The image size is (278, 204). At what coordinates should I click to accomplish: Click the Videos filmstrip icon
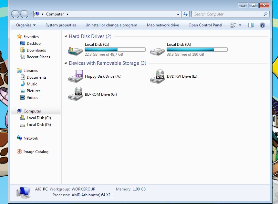(x=23, y=98)
